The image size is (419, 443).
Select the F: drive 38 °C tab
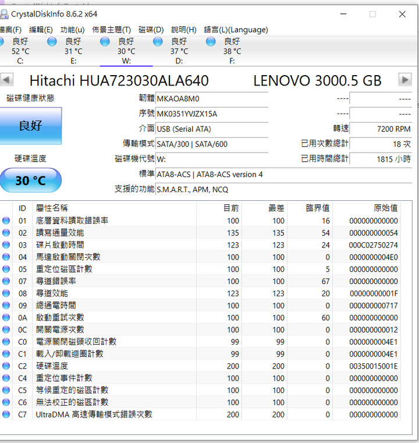click(x=232, y=51)
